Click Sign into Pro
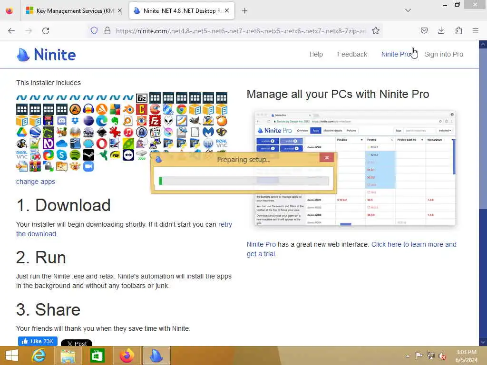 444,54
